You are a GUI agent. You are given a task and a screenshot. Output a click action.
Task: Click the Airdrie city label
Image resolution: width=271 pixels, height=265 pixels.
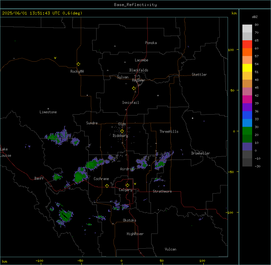(x=127, y=169)
